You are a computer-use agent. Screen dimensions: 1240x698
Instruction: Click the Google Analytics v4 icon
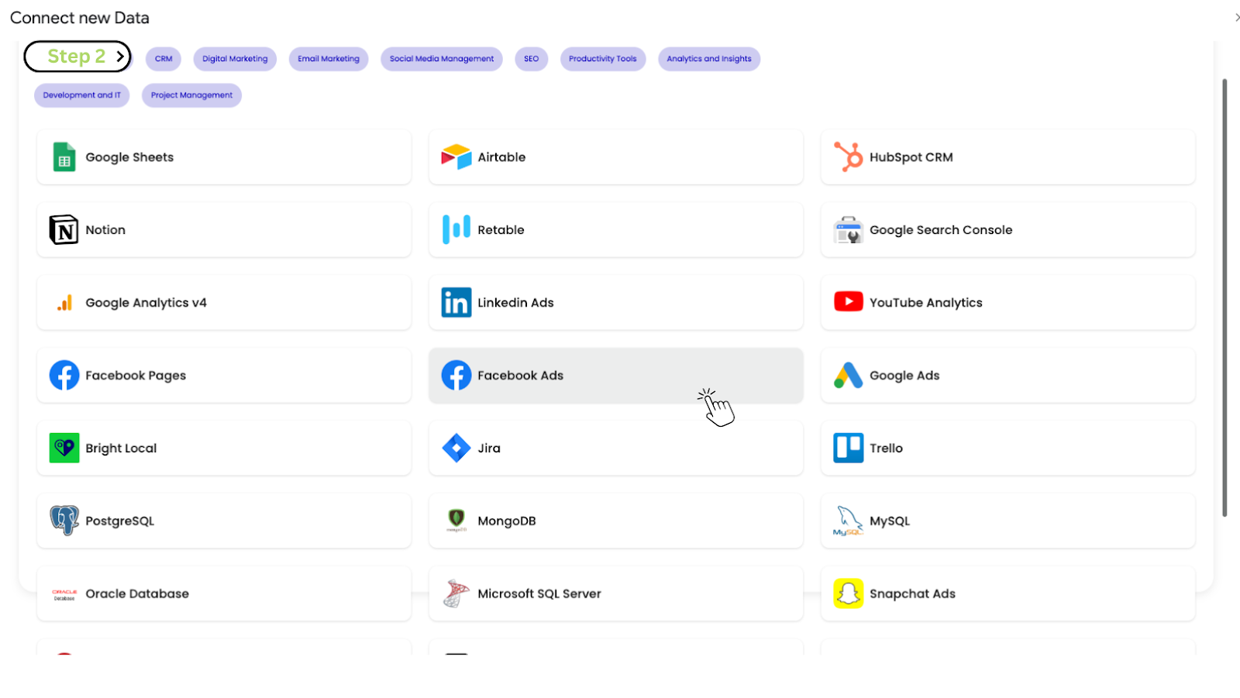pos(64,303)
